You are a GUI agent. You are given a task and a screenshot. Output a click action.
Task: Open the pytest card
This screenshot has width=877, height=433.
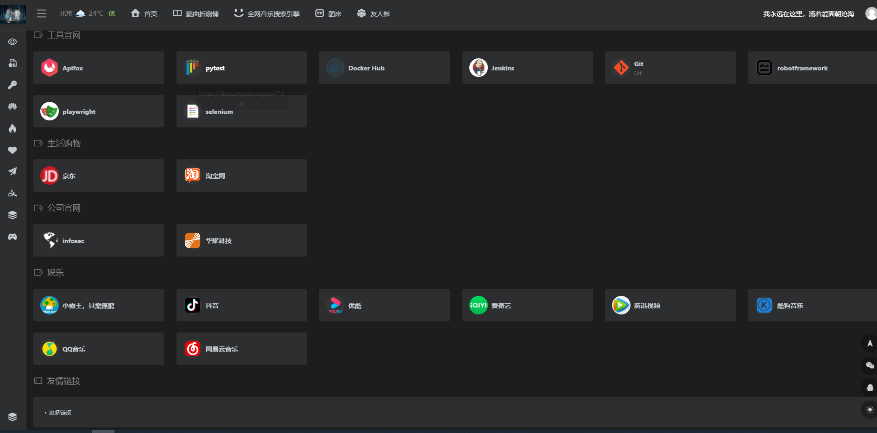[x=242, y=68]
